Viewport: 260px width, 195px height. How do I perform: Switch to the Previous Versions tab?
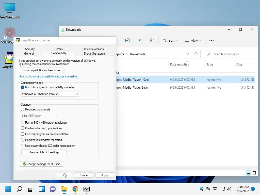click(93, 49)
